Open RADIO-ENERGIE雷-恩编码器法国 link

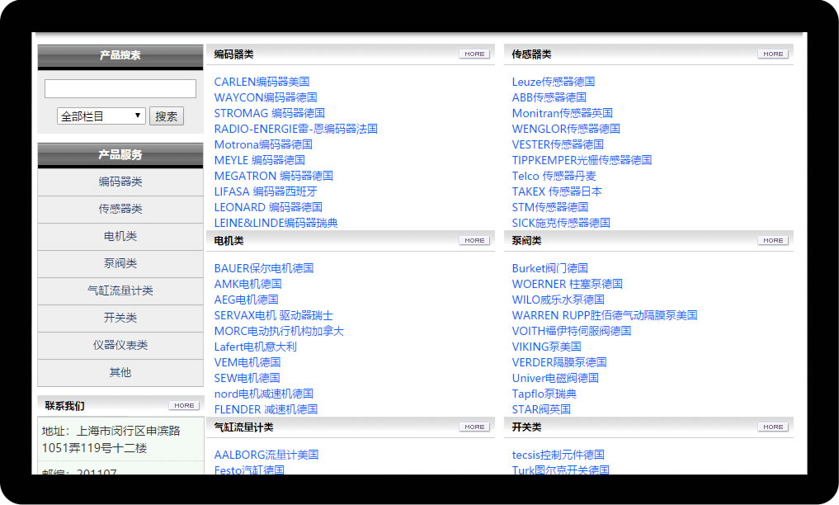(x=295, y=129)
